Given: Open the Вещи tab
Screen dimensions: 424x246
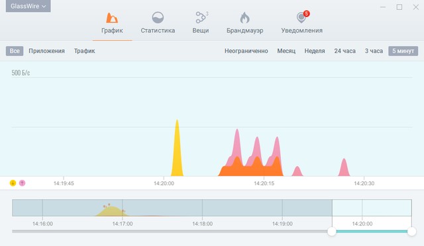Looking at the screenshot, I should pos(201,24).
